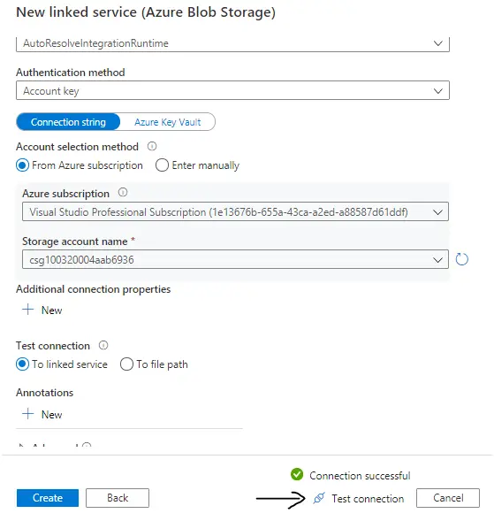The image size is (494, 521).
Task: Click the plug icon for Test connection
Action: pyautogui.click(x=319, y=498)
